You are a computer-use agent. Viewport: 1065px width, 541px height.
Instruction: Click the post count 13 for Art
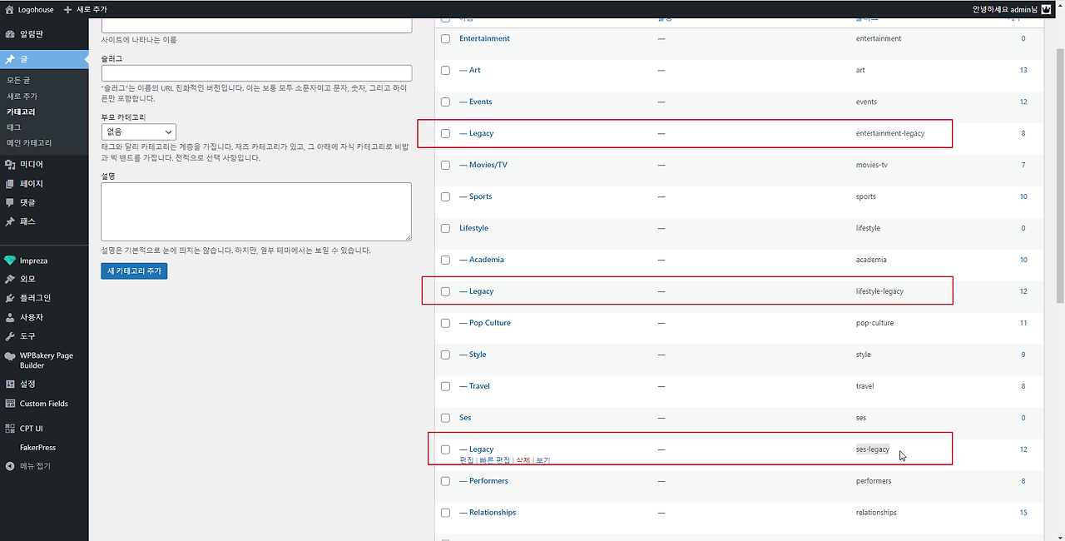pyautogui.click(x=1023, y=70)
